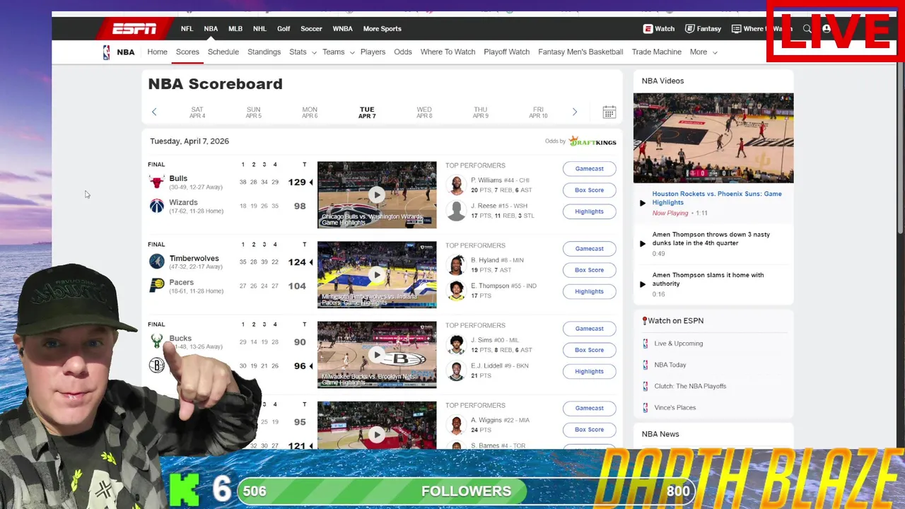The height and width of the screenshot is (509, 905).
Task: Open Vince's Places link
Action: pos(675,407)
